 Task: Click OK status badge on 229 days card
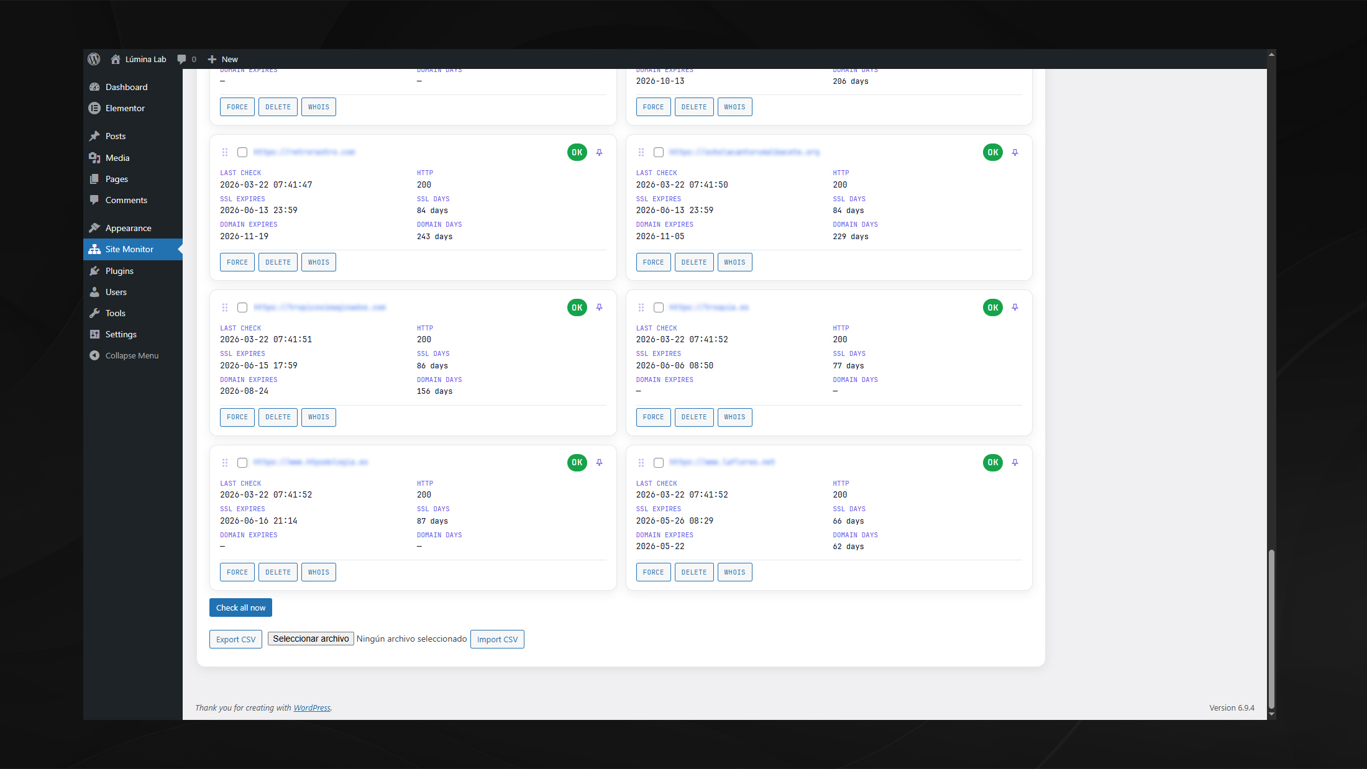992,152
